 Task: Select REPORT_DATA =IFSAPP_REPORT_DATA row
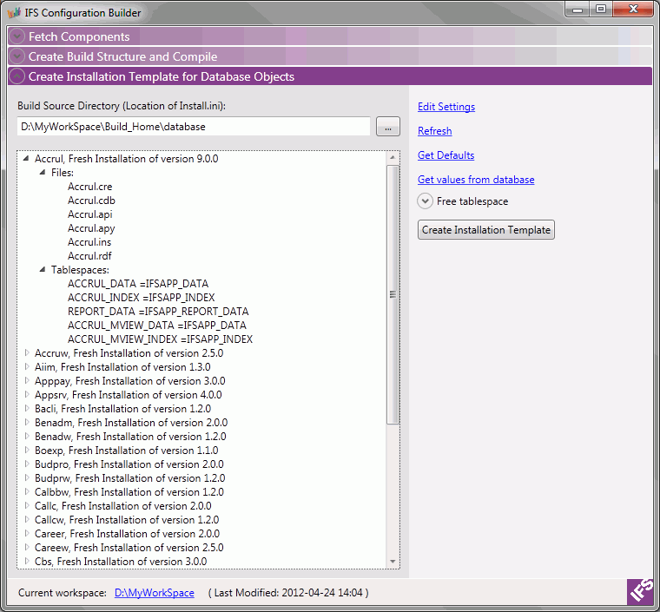coord(158,312)
